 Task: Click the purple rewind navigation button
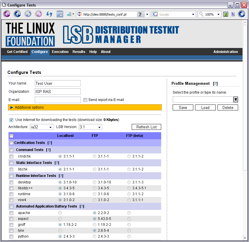click(7, 14)
